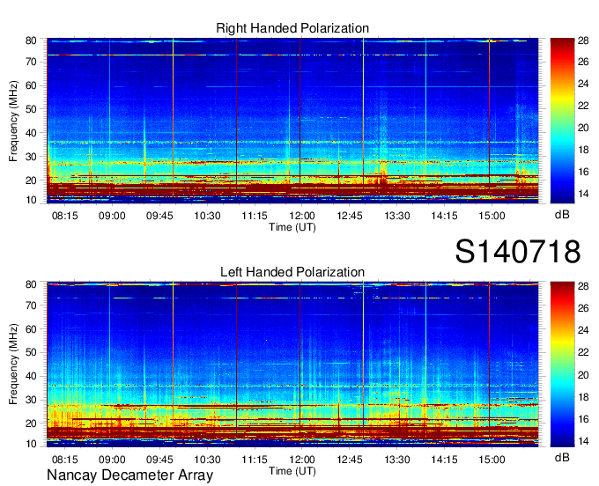Click 'Frequency (MHz)' label of the bottom plot
599x486 pixels.
(x=13, y=364)
